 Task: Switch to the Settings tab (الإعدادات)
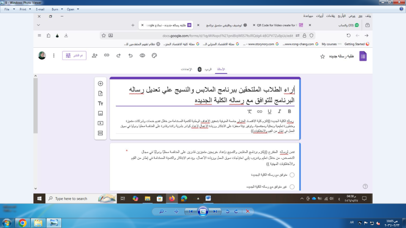point(187,69)
